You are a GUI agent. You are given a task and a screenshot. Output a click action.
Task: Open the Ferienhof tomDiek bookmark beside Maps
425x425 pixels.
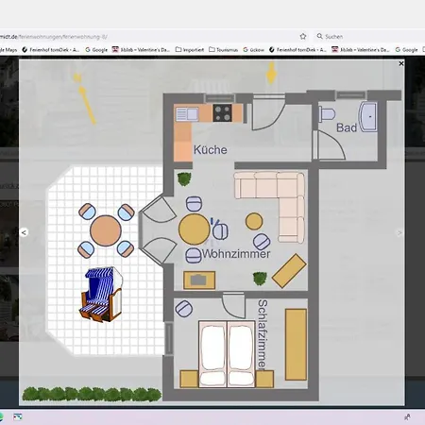pos(50,50)
